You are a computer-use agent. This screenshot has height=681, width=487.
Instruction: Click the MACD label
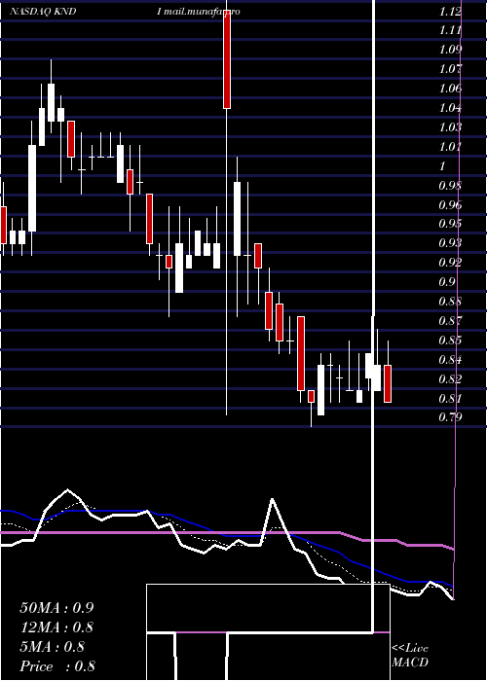click(x=410, y=663)
